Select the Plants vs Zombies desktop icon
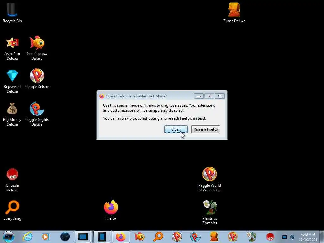 pos(210,212)
